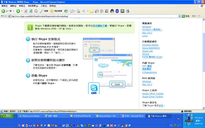Refresh the page with the green refresh icon
The height and width of the screenshot is (128, 205).
tap(31, 11)
